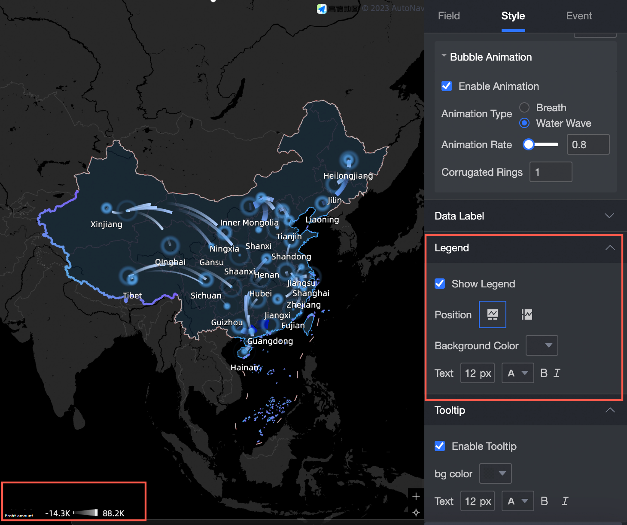Click the Guangdong label on map

tap(270, 341)
